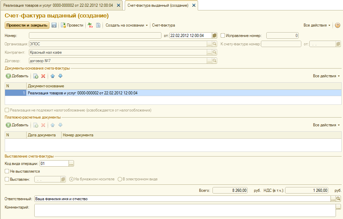Click copy-row icon in Платежно-расчетные документы toolbar
The width and height of the screenshot is (343, 219).
point(36,125)
